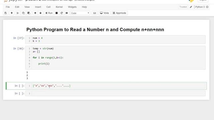The height and width of the screenshot is (120, 214).
Task: Click the 'temp = str(num)' line
Action: click(43, 49)
